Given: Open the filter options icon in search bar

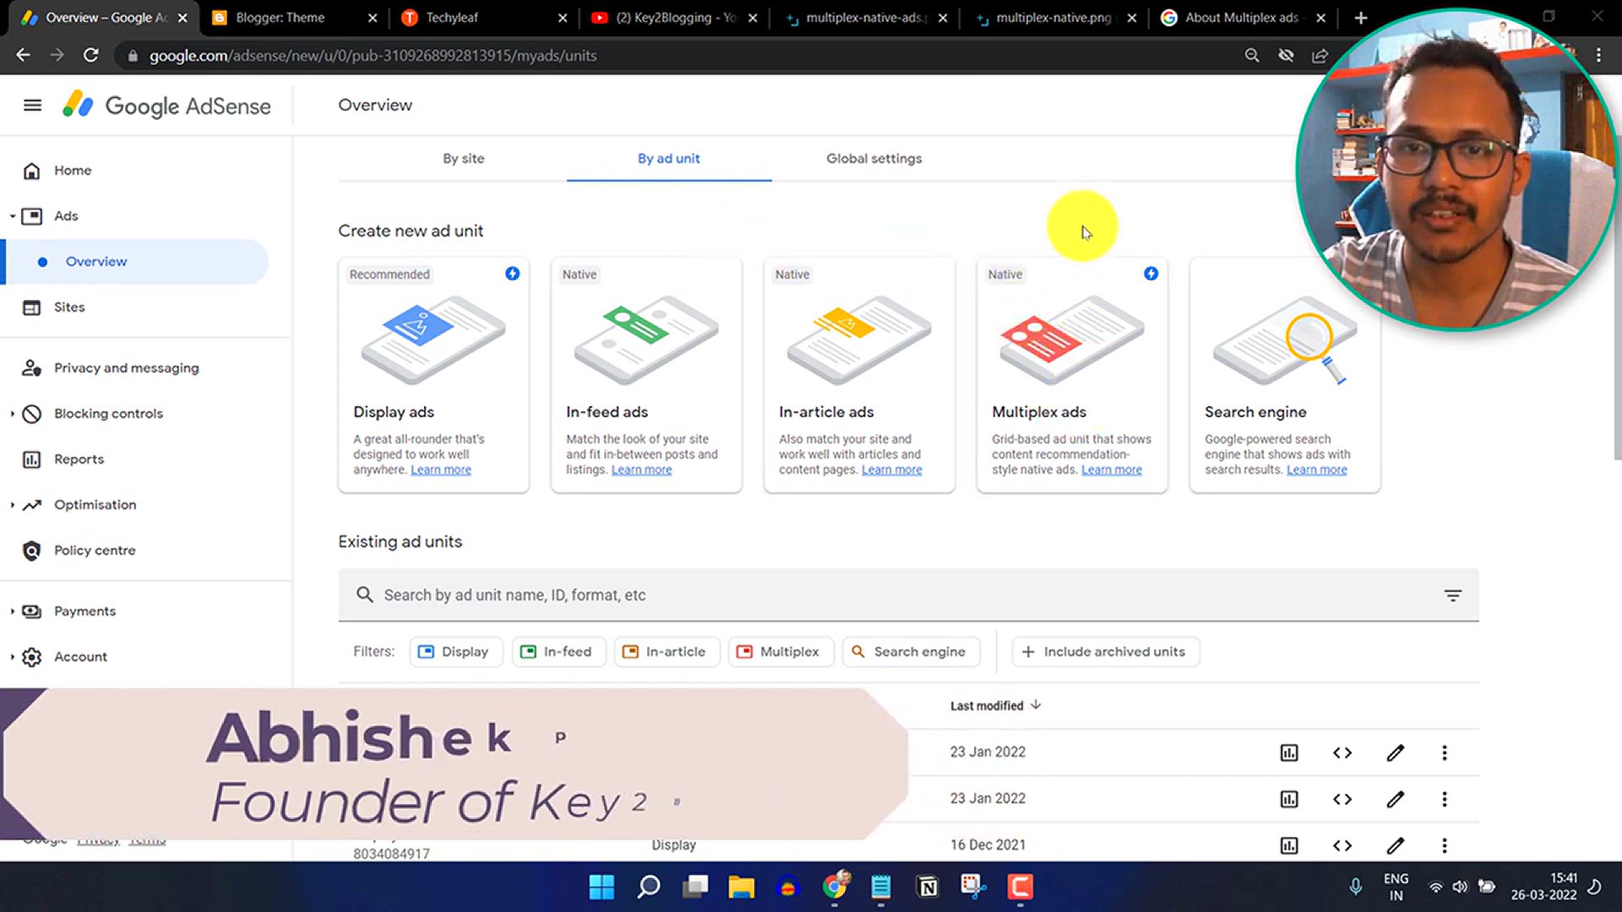Looking at the screenshot, I should click(x=1452, y=596).
